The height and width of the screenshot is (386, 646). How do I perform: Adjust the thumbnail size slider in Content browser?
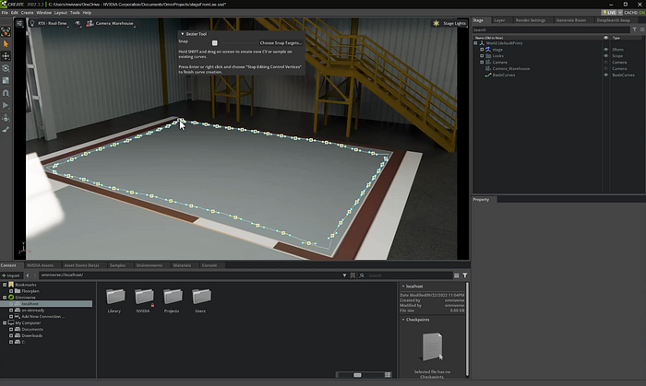coord(357,374)
